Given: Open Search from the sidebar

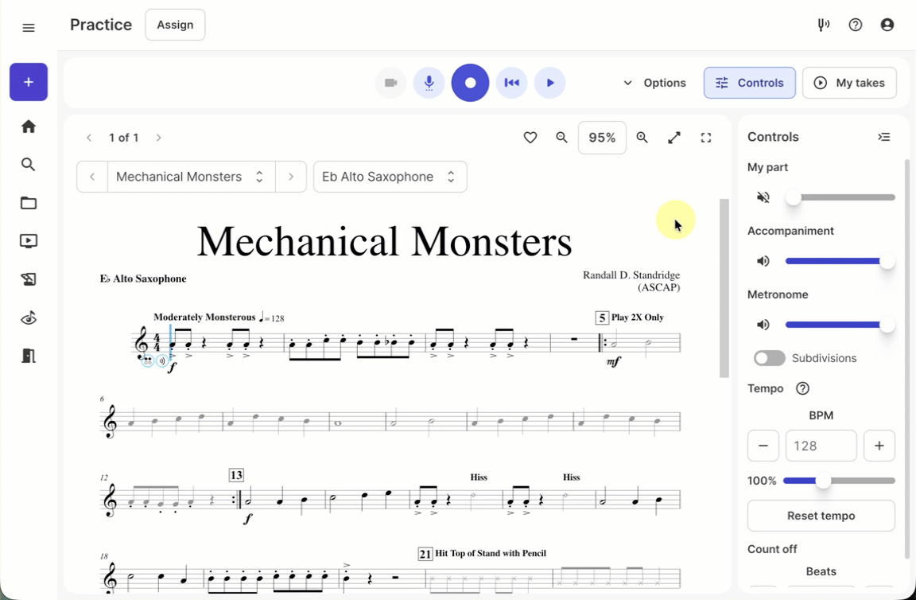Looking at the screenshot, I should (x=28, y=165).
